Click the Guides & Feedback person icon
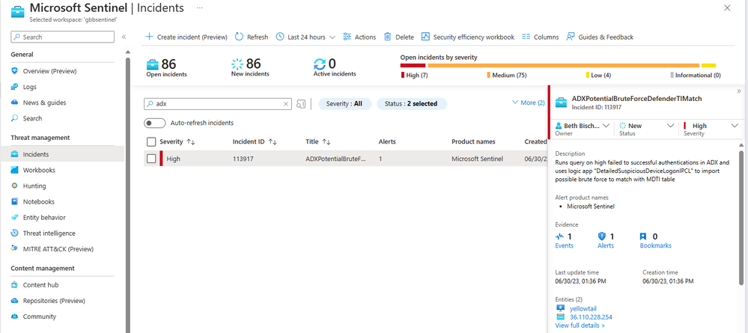The image size is (748, 333). (x=570, y=37)
